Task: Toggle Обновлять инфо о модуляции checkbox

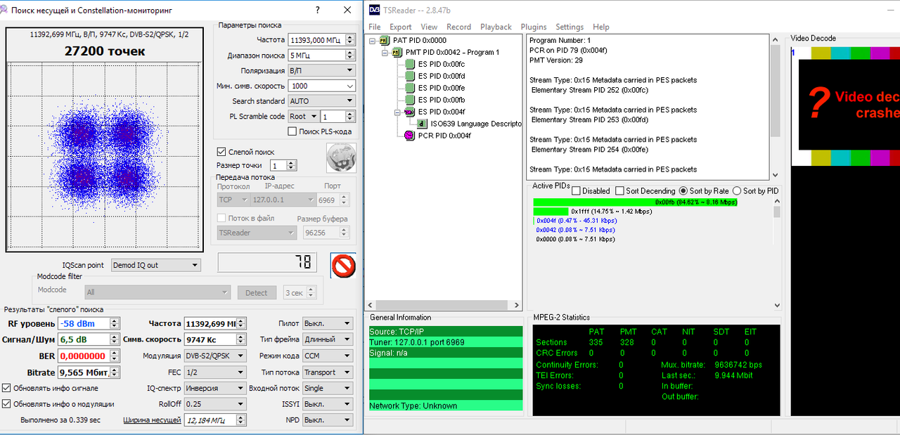Action: click(6, 404)
